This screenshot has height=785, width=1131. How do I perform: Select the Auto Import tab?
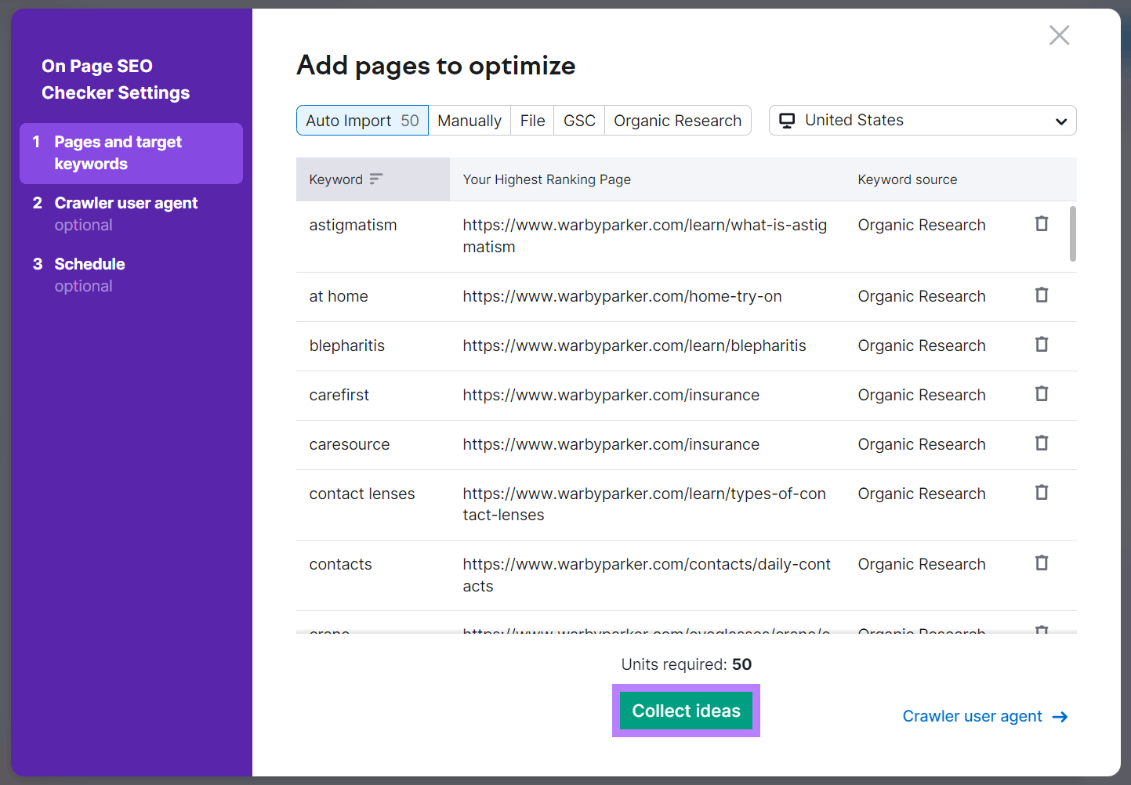point(361,120)
